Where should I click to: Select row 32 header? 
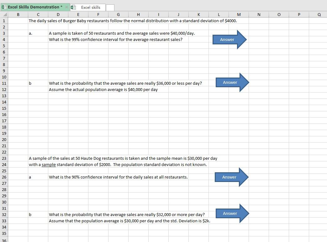point(4,214)
